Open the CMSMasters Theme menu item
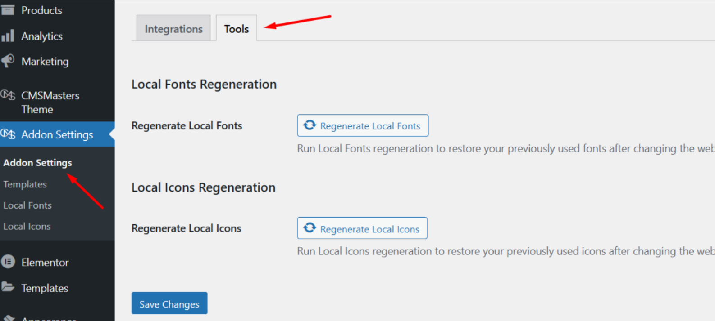This screenshot has height=321, width=715. point(50,102)
